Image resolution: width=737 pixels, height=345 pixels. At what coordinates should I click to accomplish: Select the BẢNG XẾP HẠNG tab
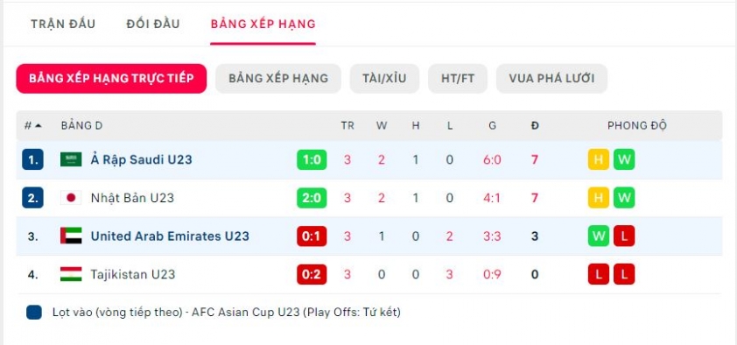tap(263, 24)
